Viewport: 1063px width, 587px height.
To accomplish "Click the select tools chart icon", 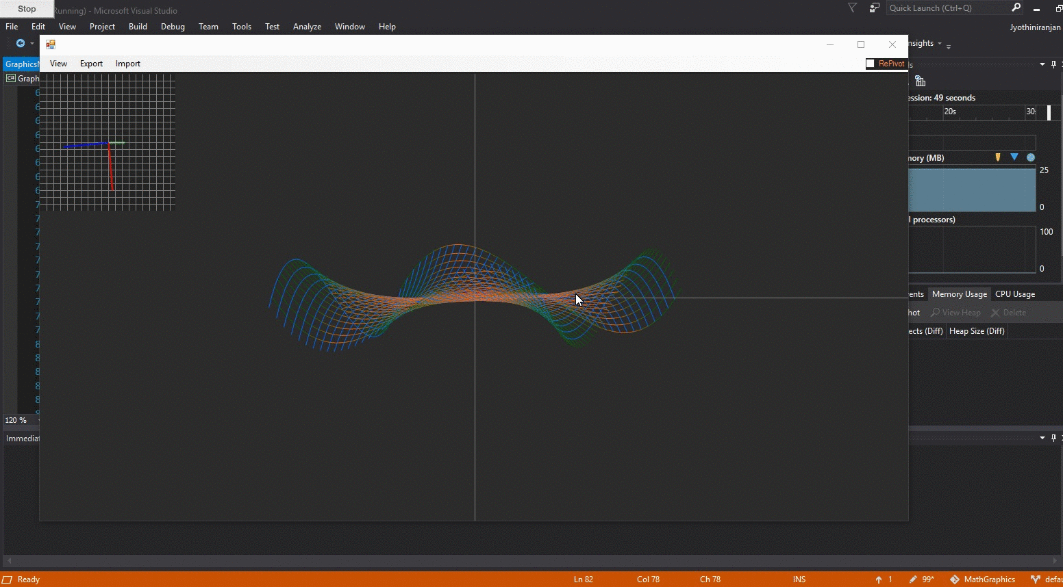I will point(921,81).
